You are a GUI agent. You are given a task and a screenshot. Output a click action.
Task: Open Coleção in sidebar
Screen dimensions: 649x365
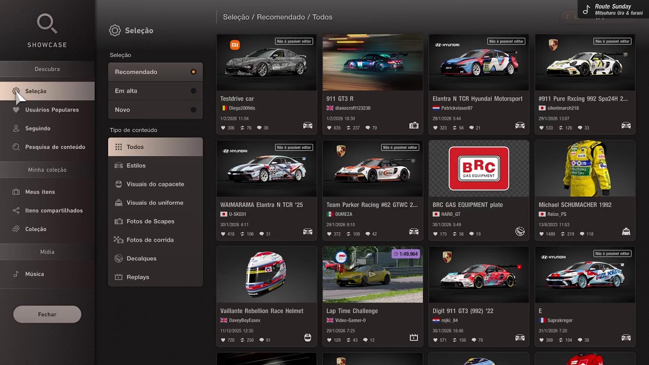(x=47, y=229)
